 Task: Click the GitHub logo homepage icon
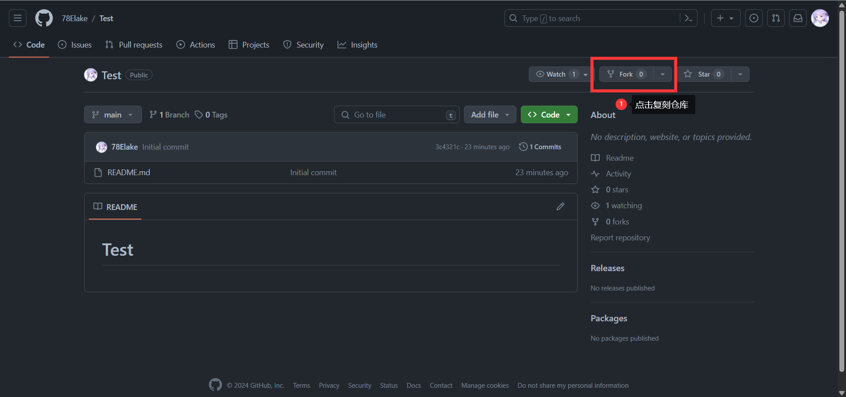pyautogui.click(x=44, y=18)
